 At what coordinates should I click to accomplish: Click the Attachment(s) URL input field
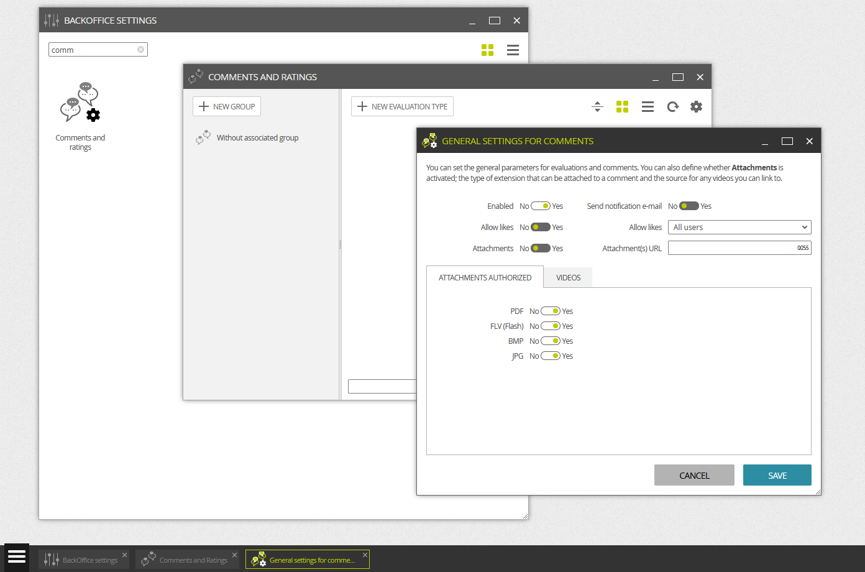[739, 248]
